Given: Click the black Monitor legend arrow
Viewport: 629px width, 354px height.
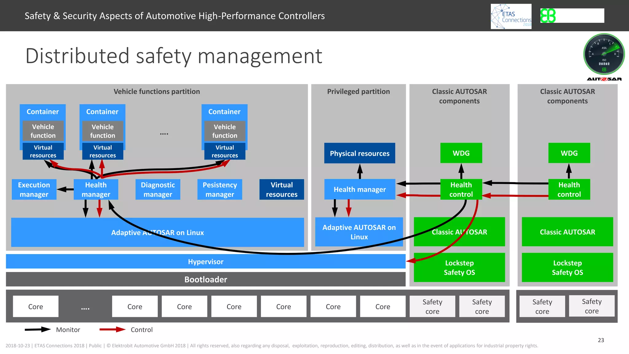Looking at the screenshot, I should tap(38, 329).
